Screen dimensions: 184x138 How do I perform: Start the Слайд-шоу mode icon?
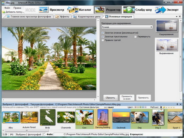coord(129,10)
